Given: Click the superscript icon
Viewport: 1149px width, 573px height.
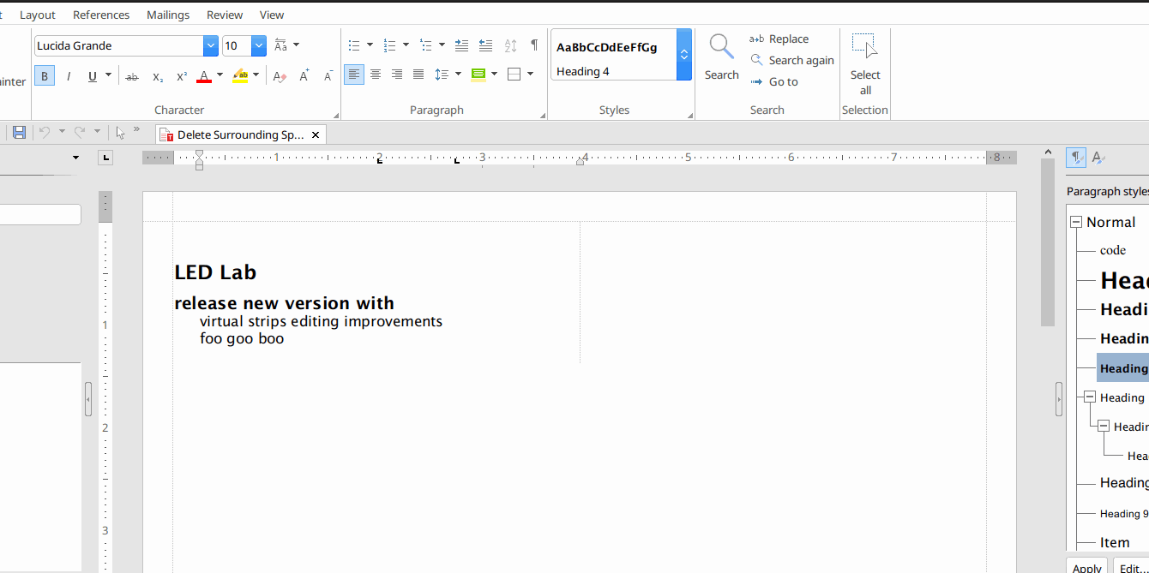Looking at the screenshot, I should point(182,76).
